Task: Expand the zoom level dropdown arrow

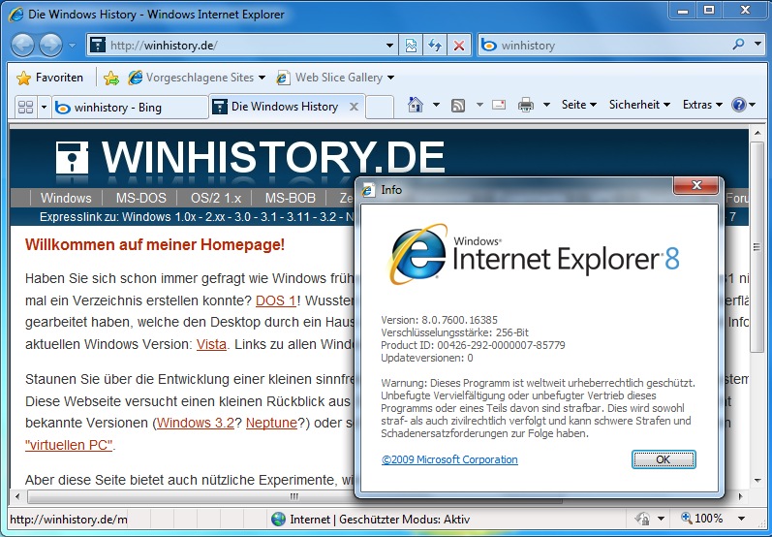Action: click(x=741, y=519)
